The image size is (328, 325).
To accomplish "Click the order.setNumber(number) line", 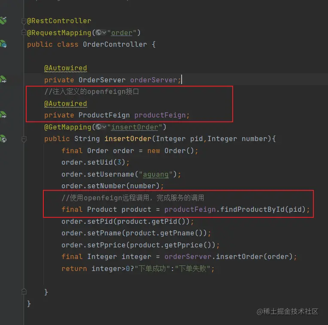I will (112, 186).
